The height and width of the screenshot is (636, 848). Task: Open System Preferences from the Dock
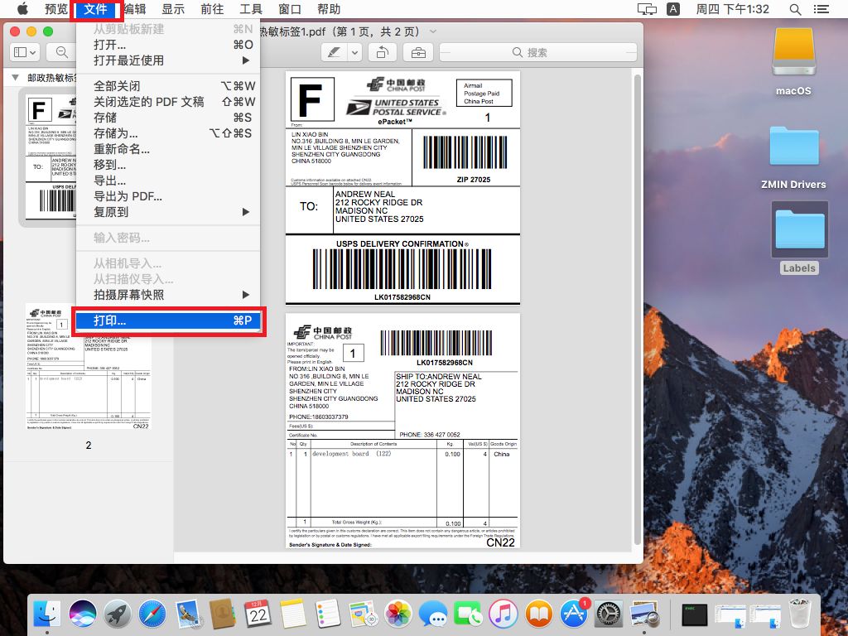coord(609,614)
